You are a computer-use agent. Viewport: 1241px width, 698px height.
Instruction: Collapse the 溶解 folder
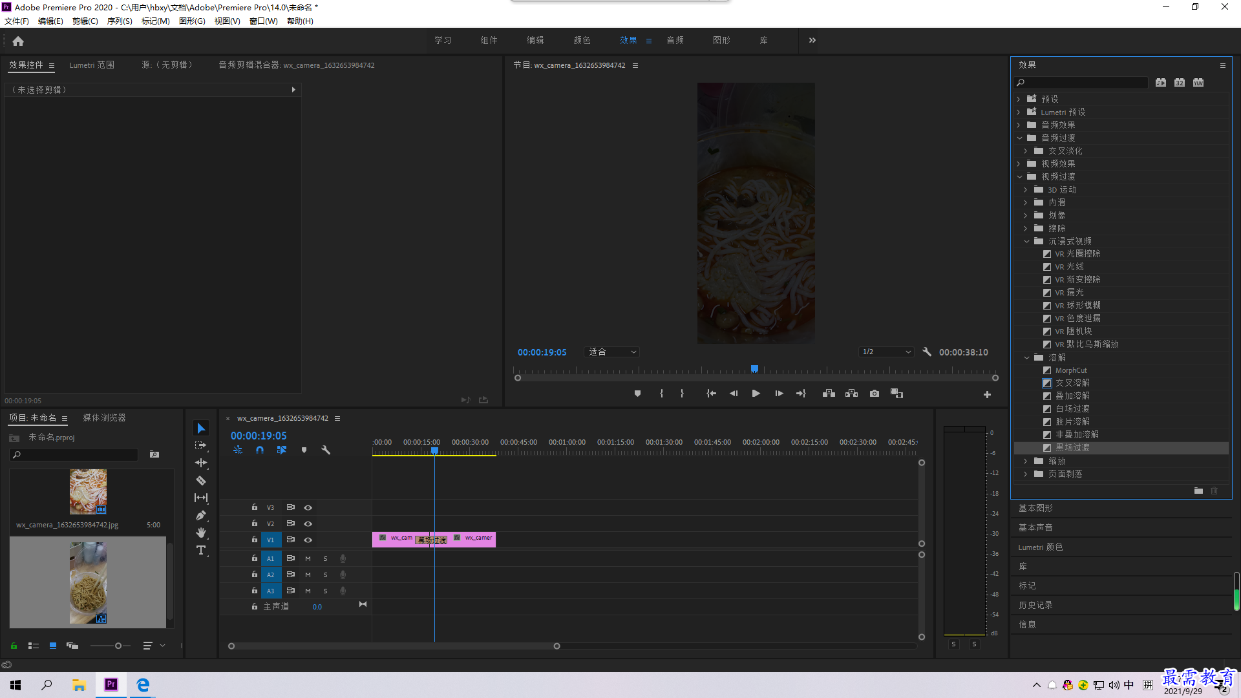coord(1026,358)
